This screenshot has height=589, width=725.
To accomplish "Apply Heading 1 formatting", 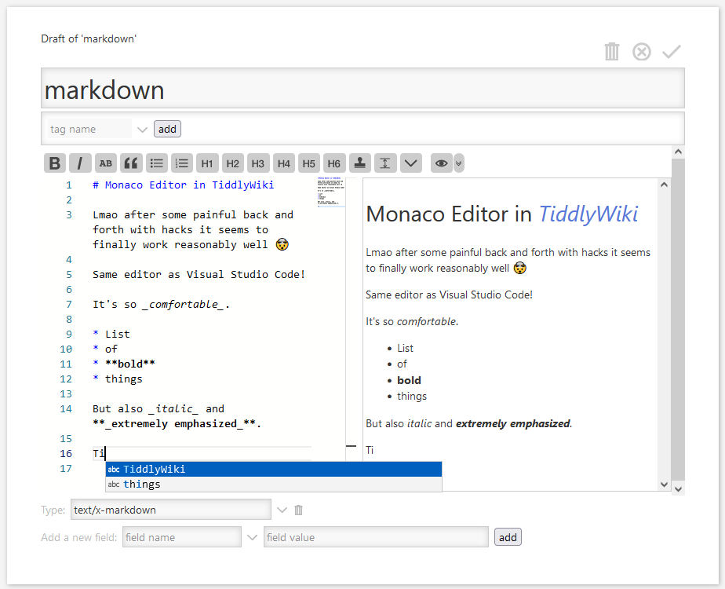I will (207, 163).
